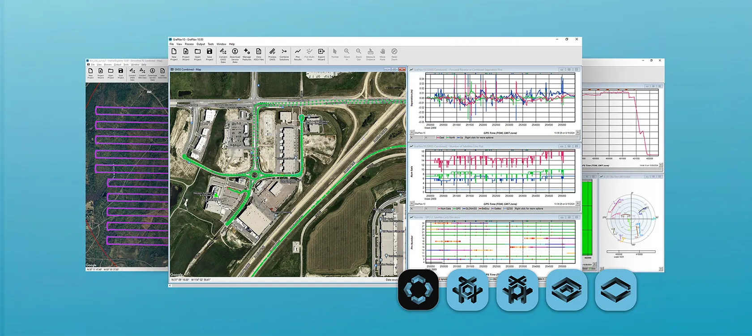752x336 pixels.
Task: Click Save Project in GrafNav toolbar
Action: pos(209,54)
